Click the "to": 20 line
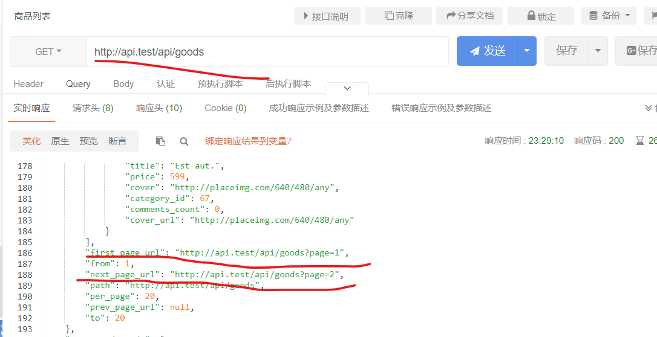Screen dimensions: 657x337 click(x=105, y=318)
